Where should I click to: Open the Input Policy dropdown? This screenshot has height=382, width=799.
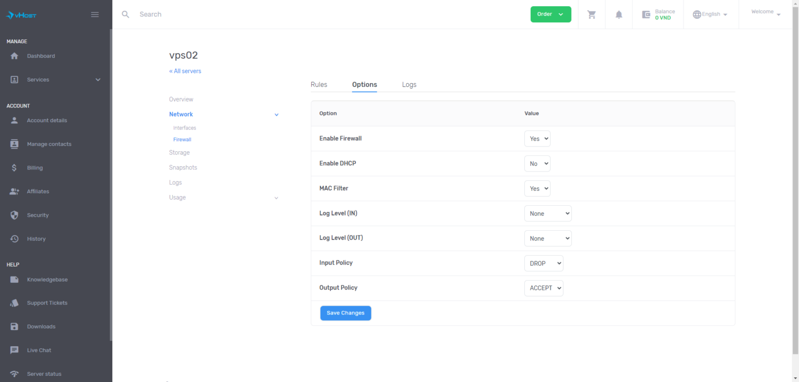tap(544, 264)
